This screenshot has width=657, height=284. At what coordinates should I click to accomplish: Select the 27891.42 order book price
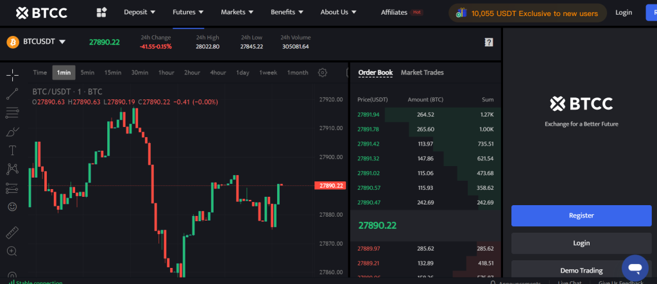368,144
